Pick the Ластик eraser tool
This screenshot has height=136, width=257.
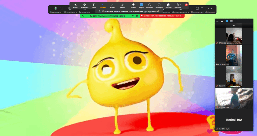[x=133, y=6]
